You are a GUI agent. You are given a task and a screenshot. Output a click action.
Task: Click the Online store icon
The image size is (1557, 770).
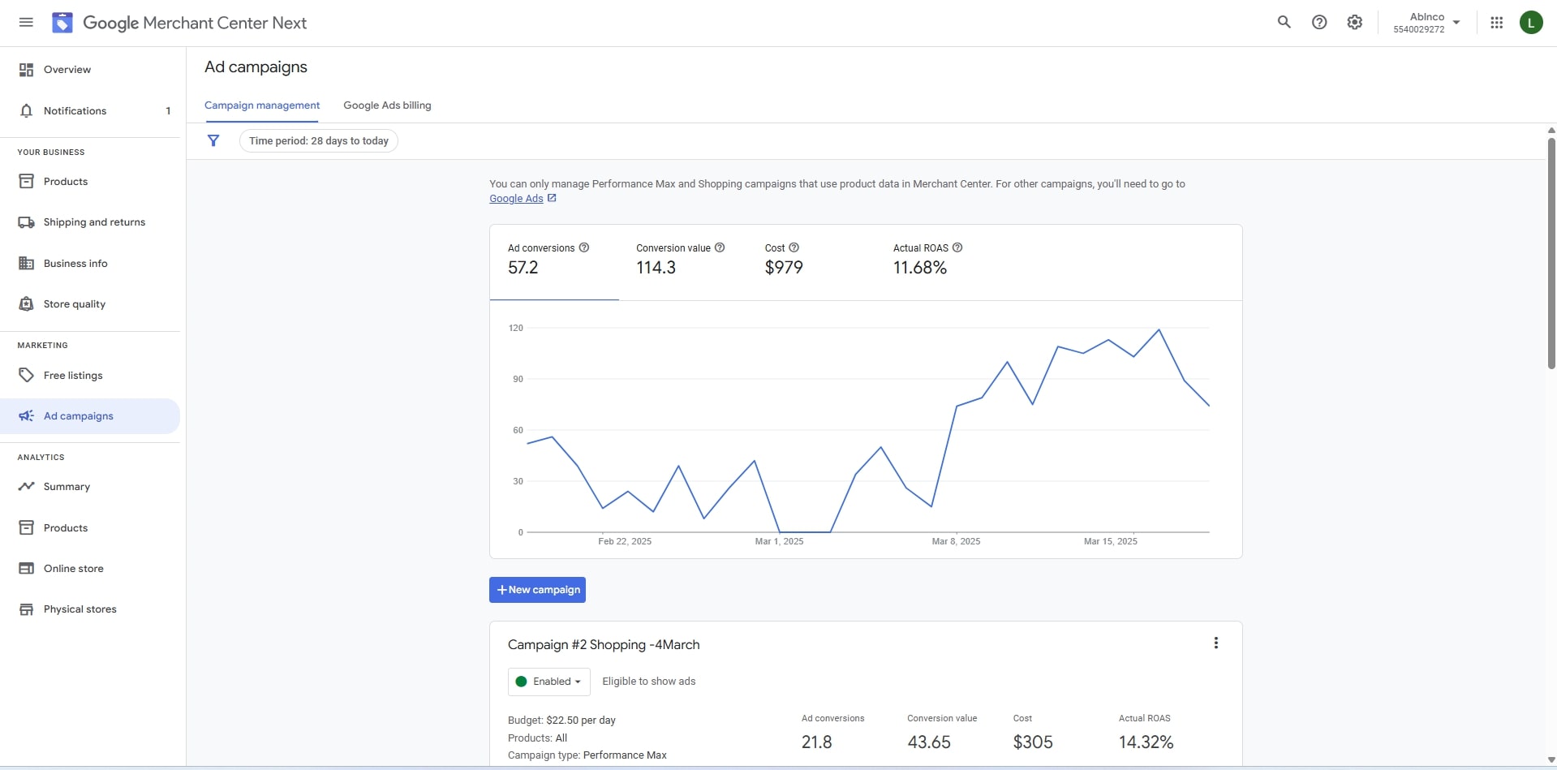27,569
